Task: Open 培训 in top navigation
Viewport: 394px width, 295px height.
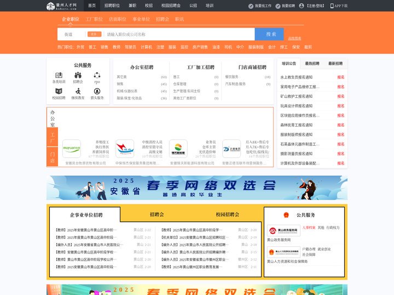Action: click(x=210, y=5)
